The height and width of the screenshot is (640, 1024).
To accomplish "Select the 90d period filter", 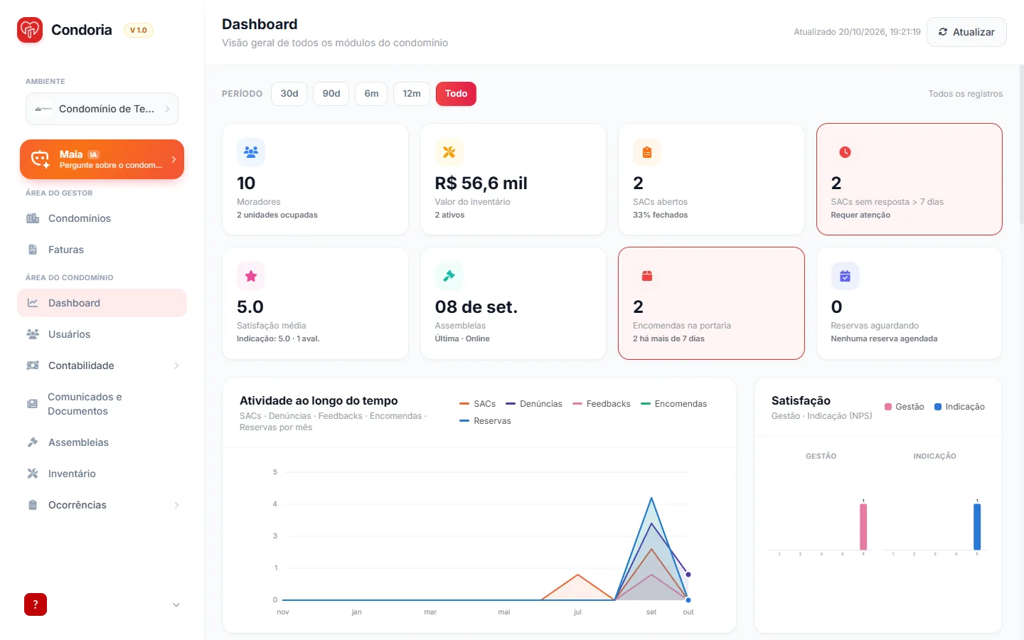I will click(x=331, y=94).
